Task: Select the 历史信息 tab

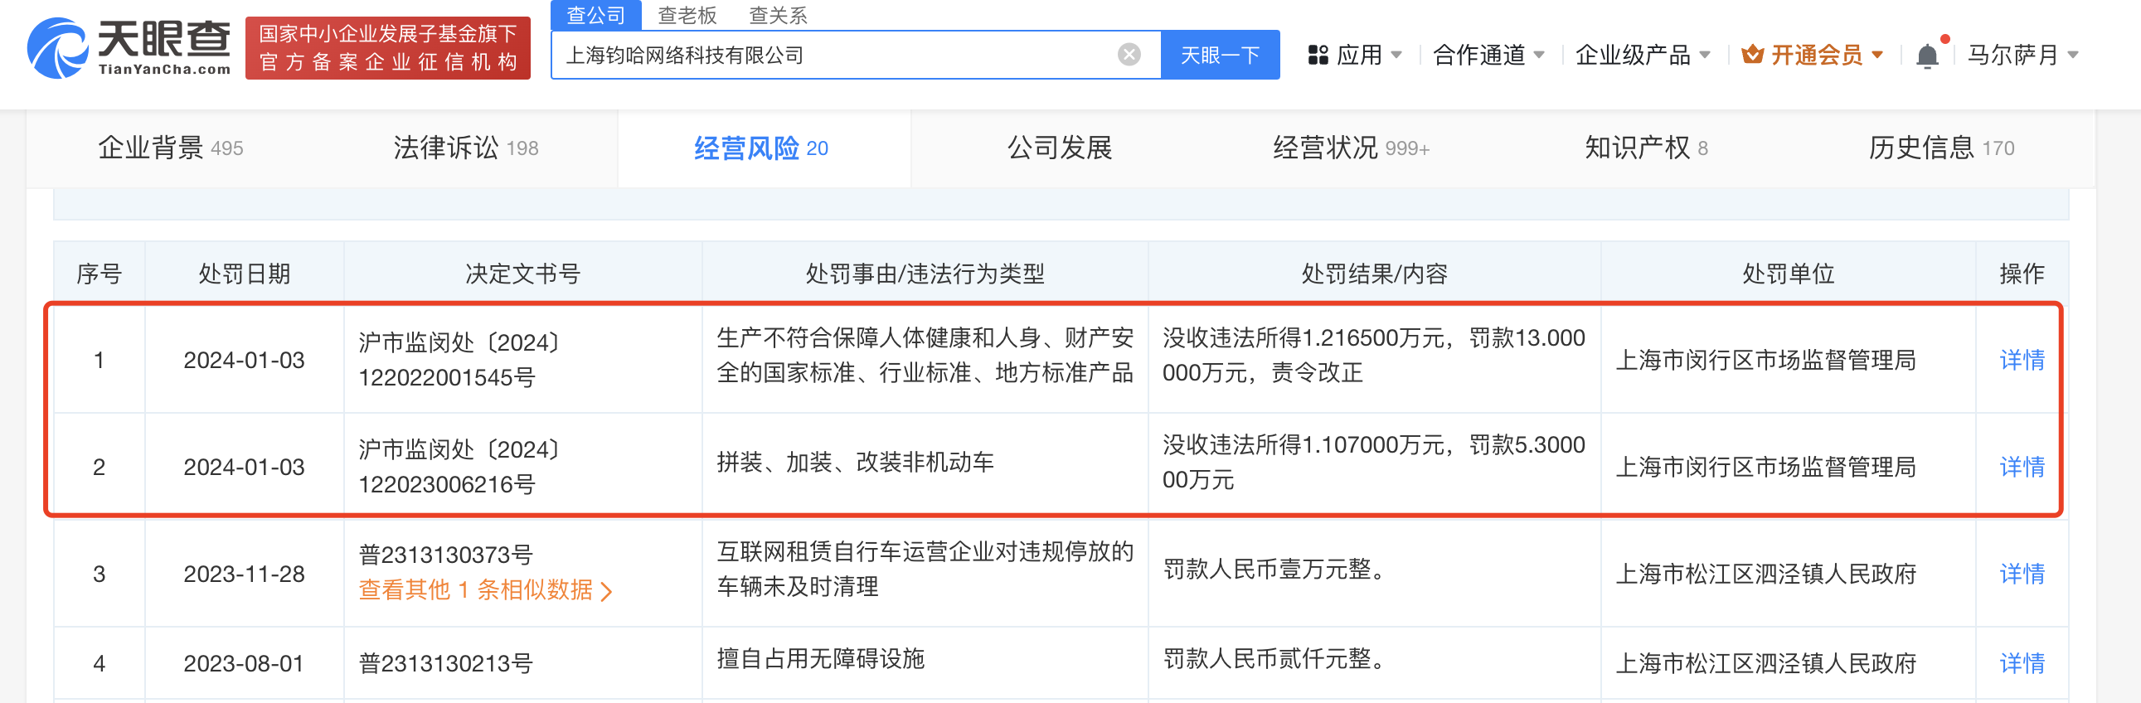Action: [x=1940, y=148]
